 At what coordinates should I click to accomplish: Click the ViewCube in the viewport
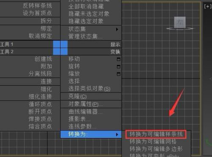click(180, 23)
